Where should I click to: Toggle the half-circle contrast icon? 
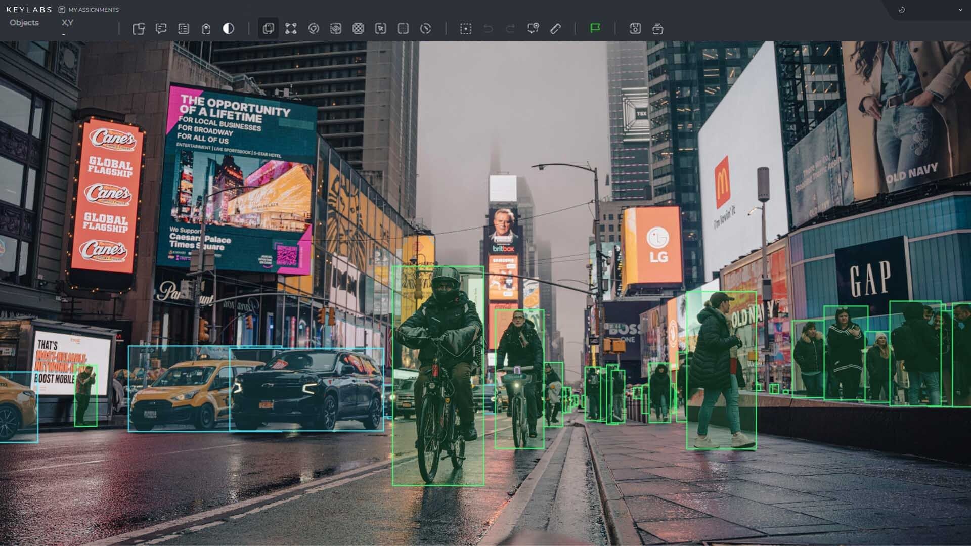pos(229,29)
